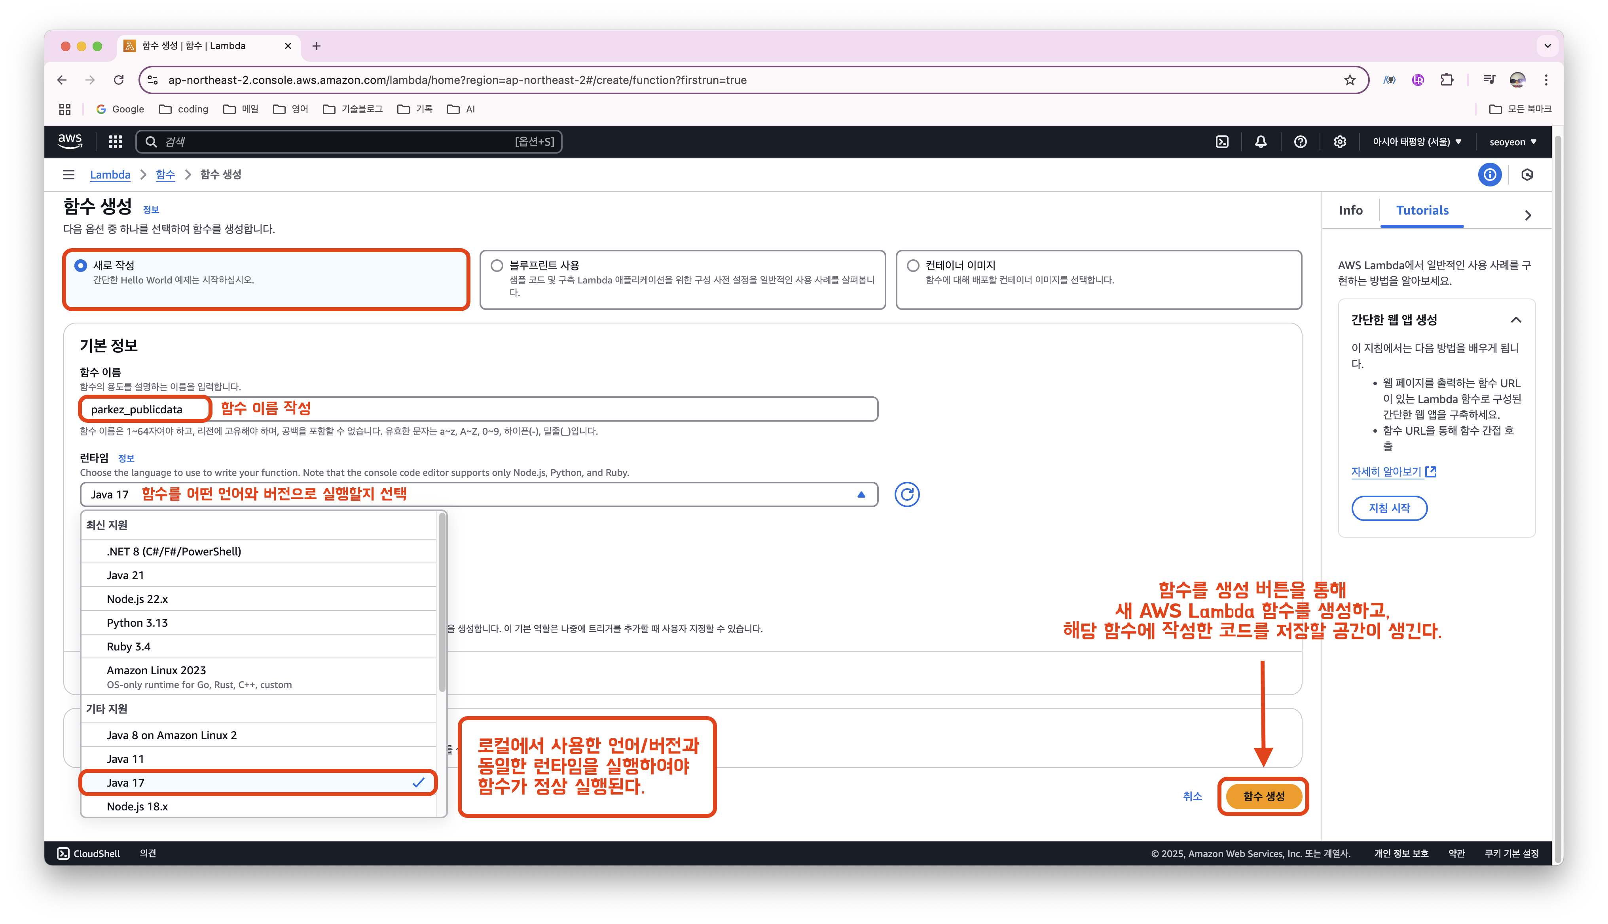Click the 취소 link
This screenshot has height=924, width=1608.
[1192, 796]
